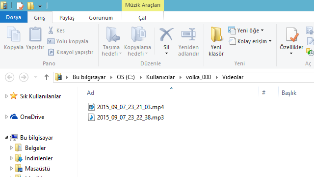Click the New folder icon in quick access toolbar
This screenshot has width=314, height=177.
point(30,5)
